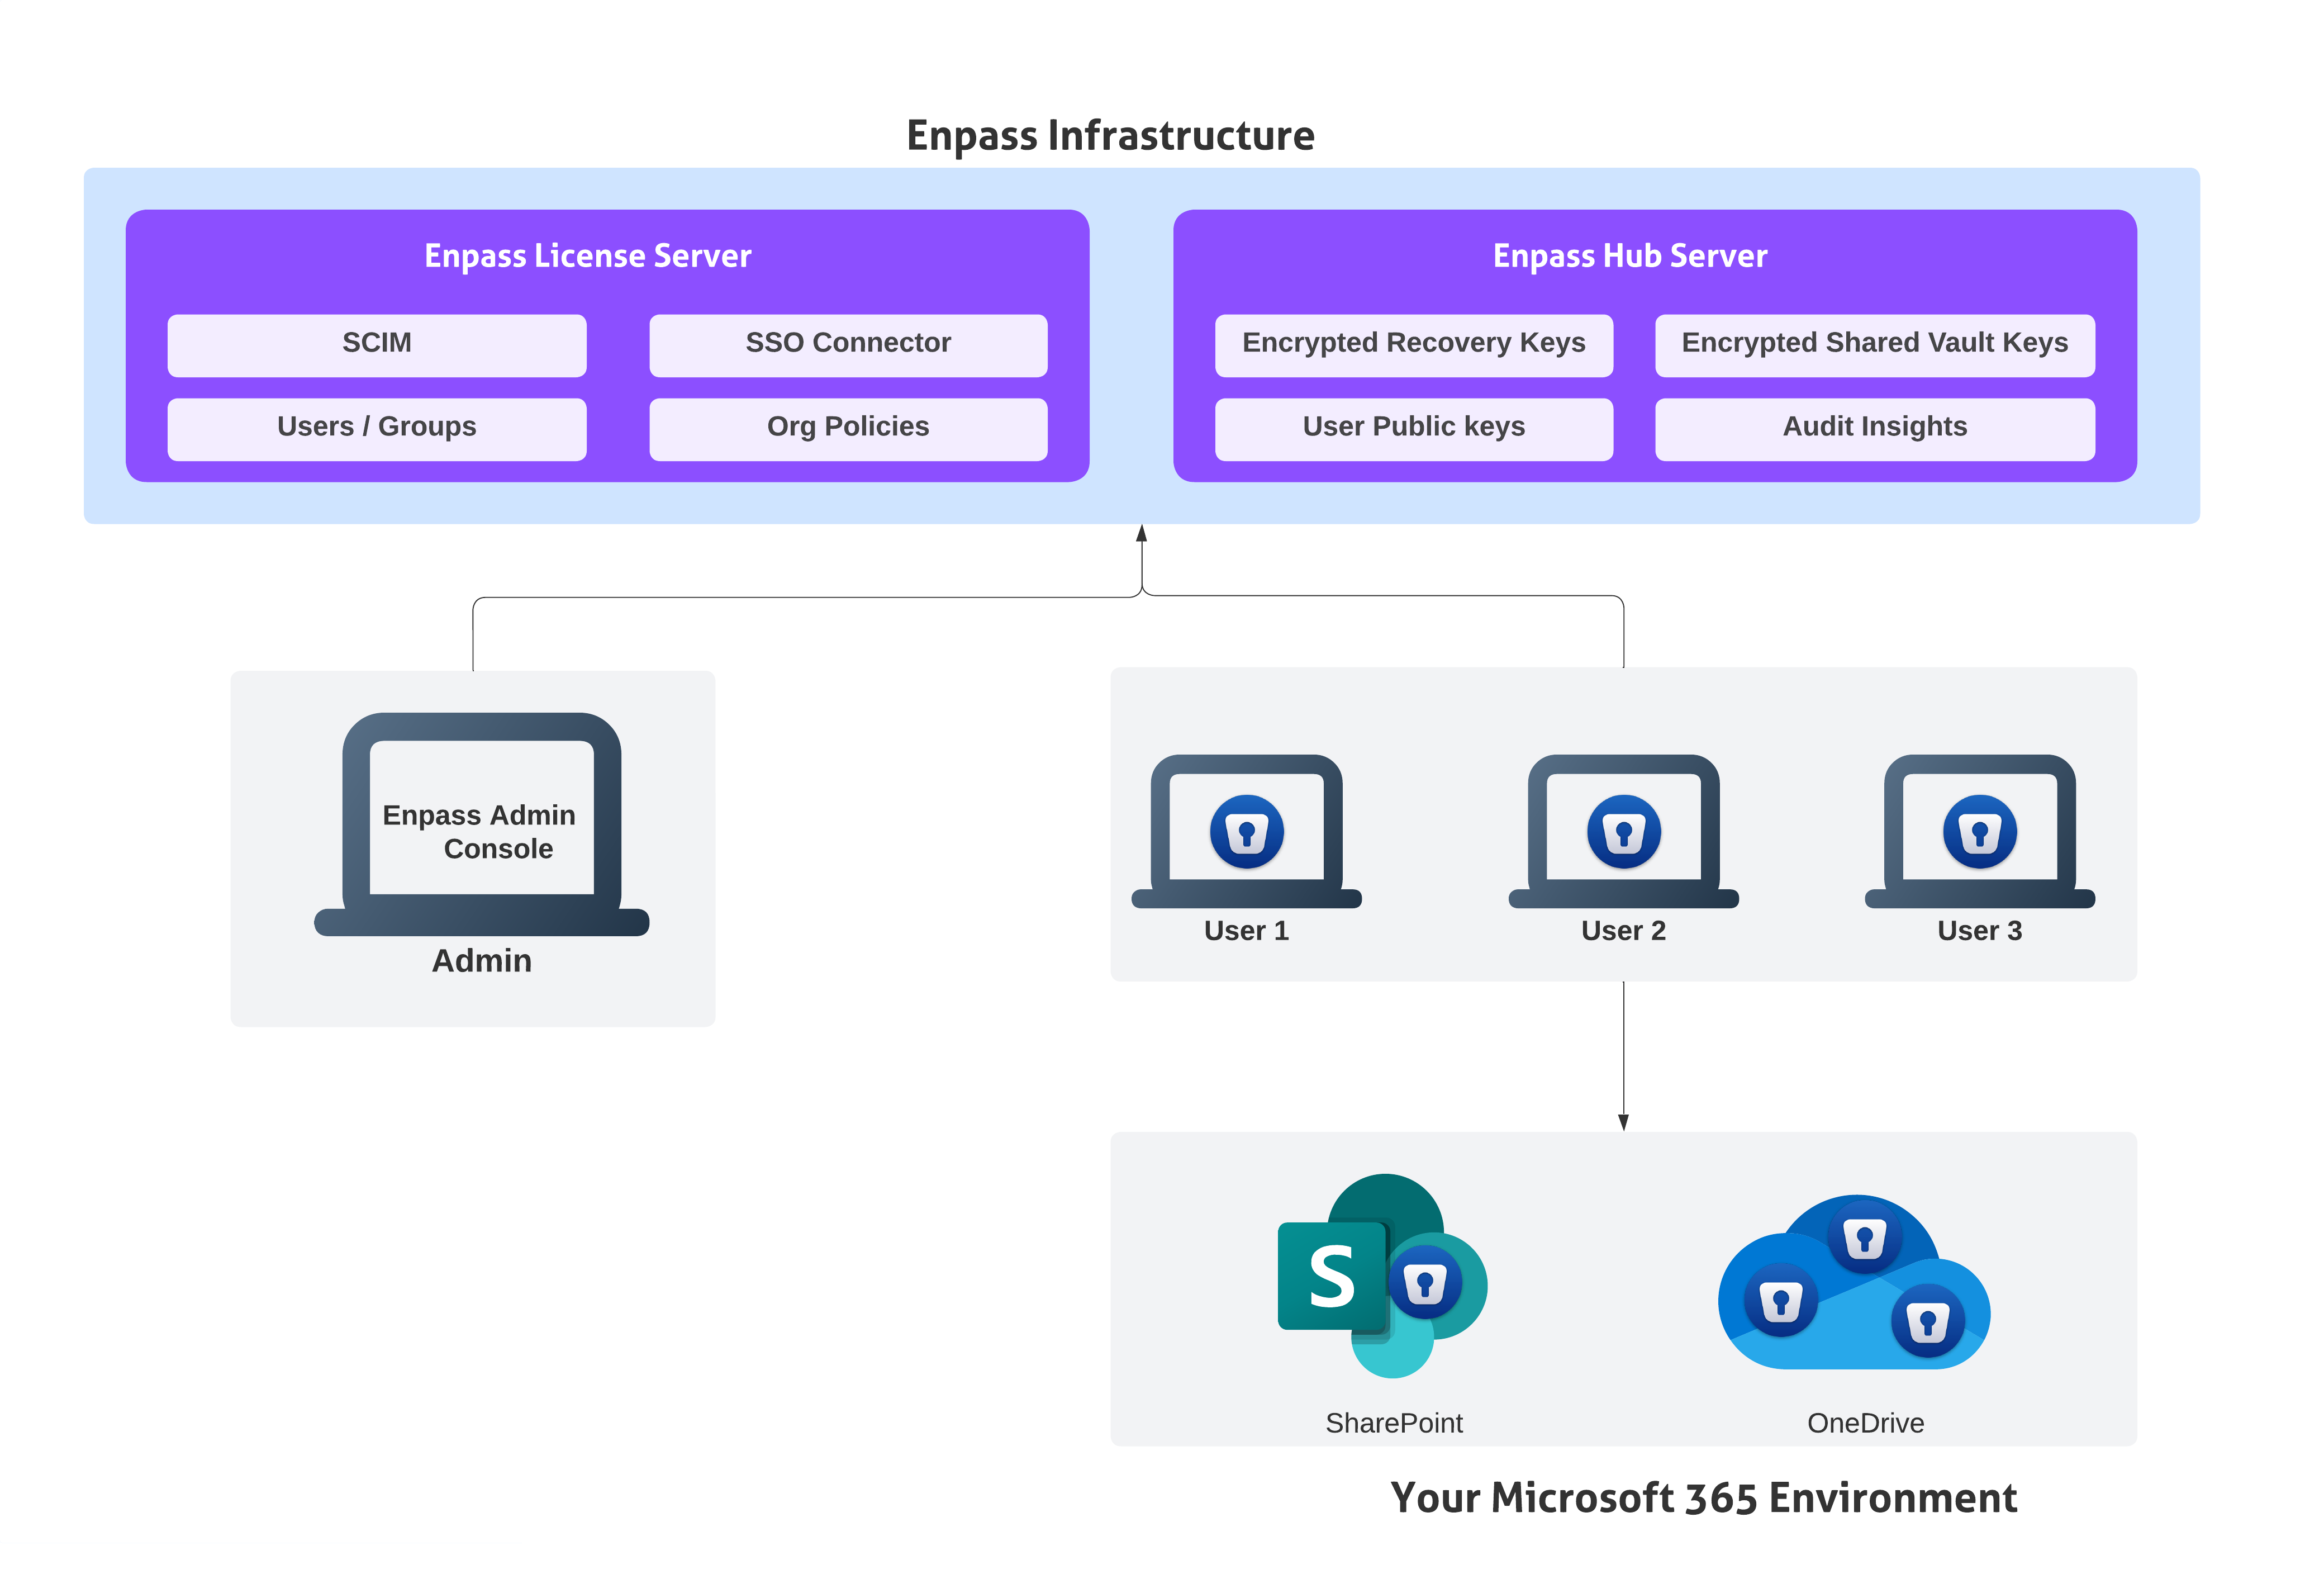This screenshot has width=2324, height=1593.
Task: Select the User 2 laptop icon
Action: tap(1623, 831)
